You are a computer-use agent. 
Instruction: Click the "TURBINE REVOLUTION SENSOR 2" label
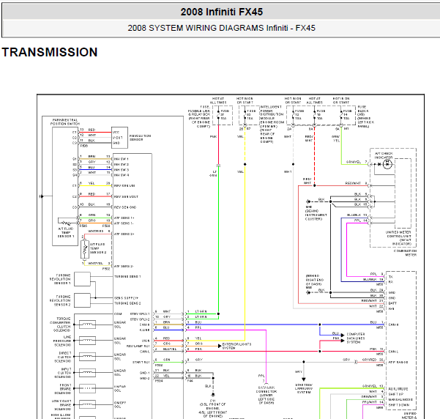click(x=60, y=300)
